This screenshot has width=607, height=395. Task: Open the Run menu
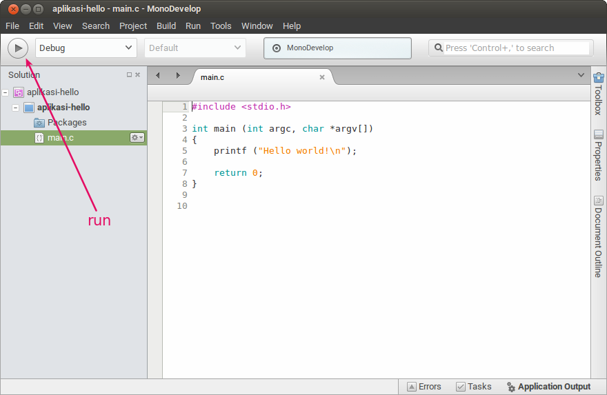192,26
